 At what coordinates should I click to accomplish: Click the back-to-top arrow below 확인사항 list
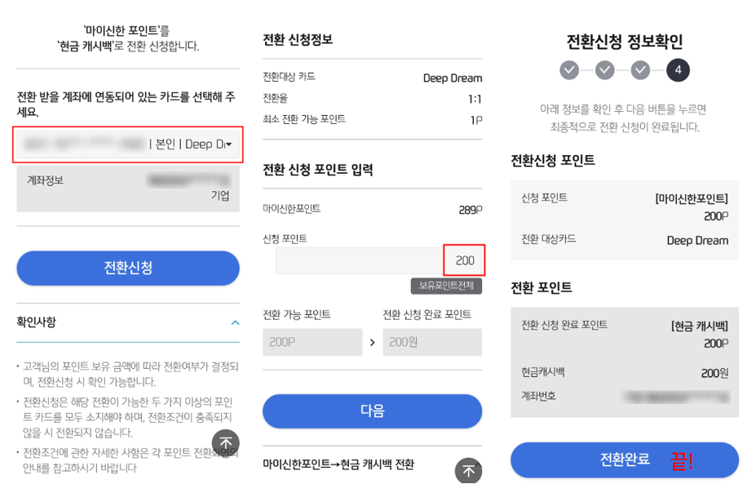[225, 443]
